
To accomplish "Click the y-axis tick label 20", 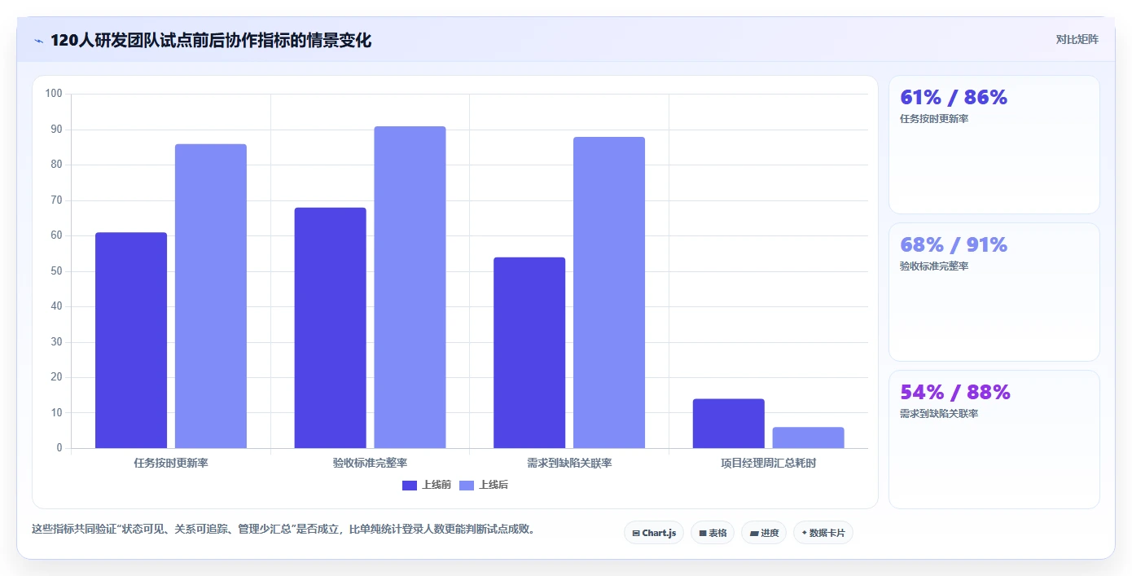I will point(56,377).
